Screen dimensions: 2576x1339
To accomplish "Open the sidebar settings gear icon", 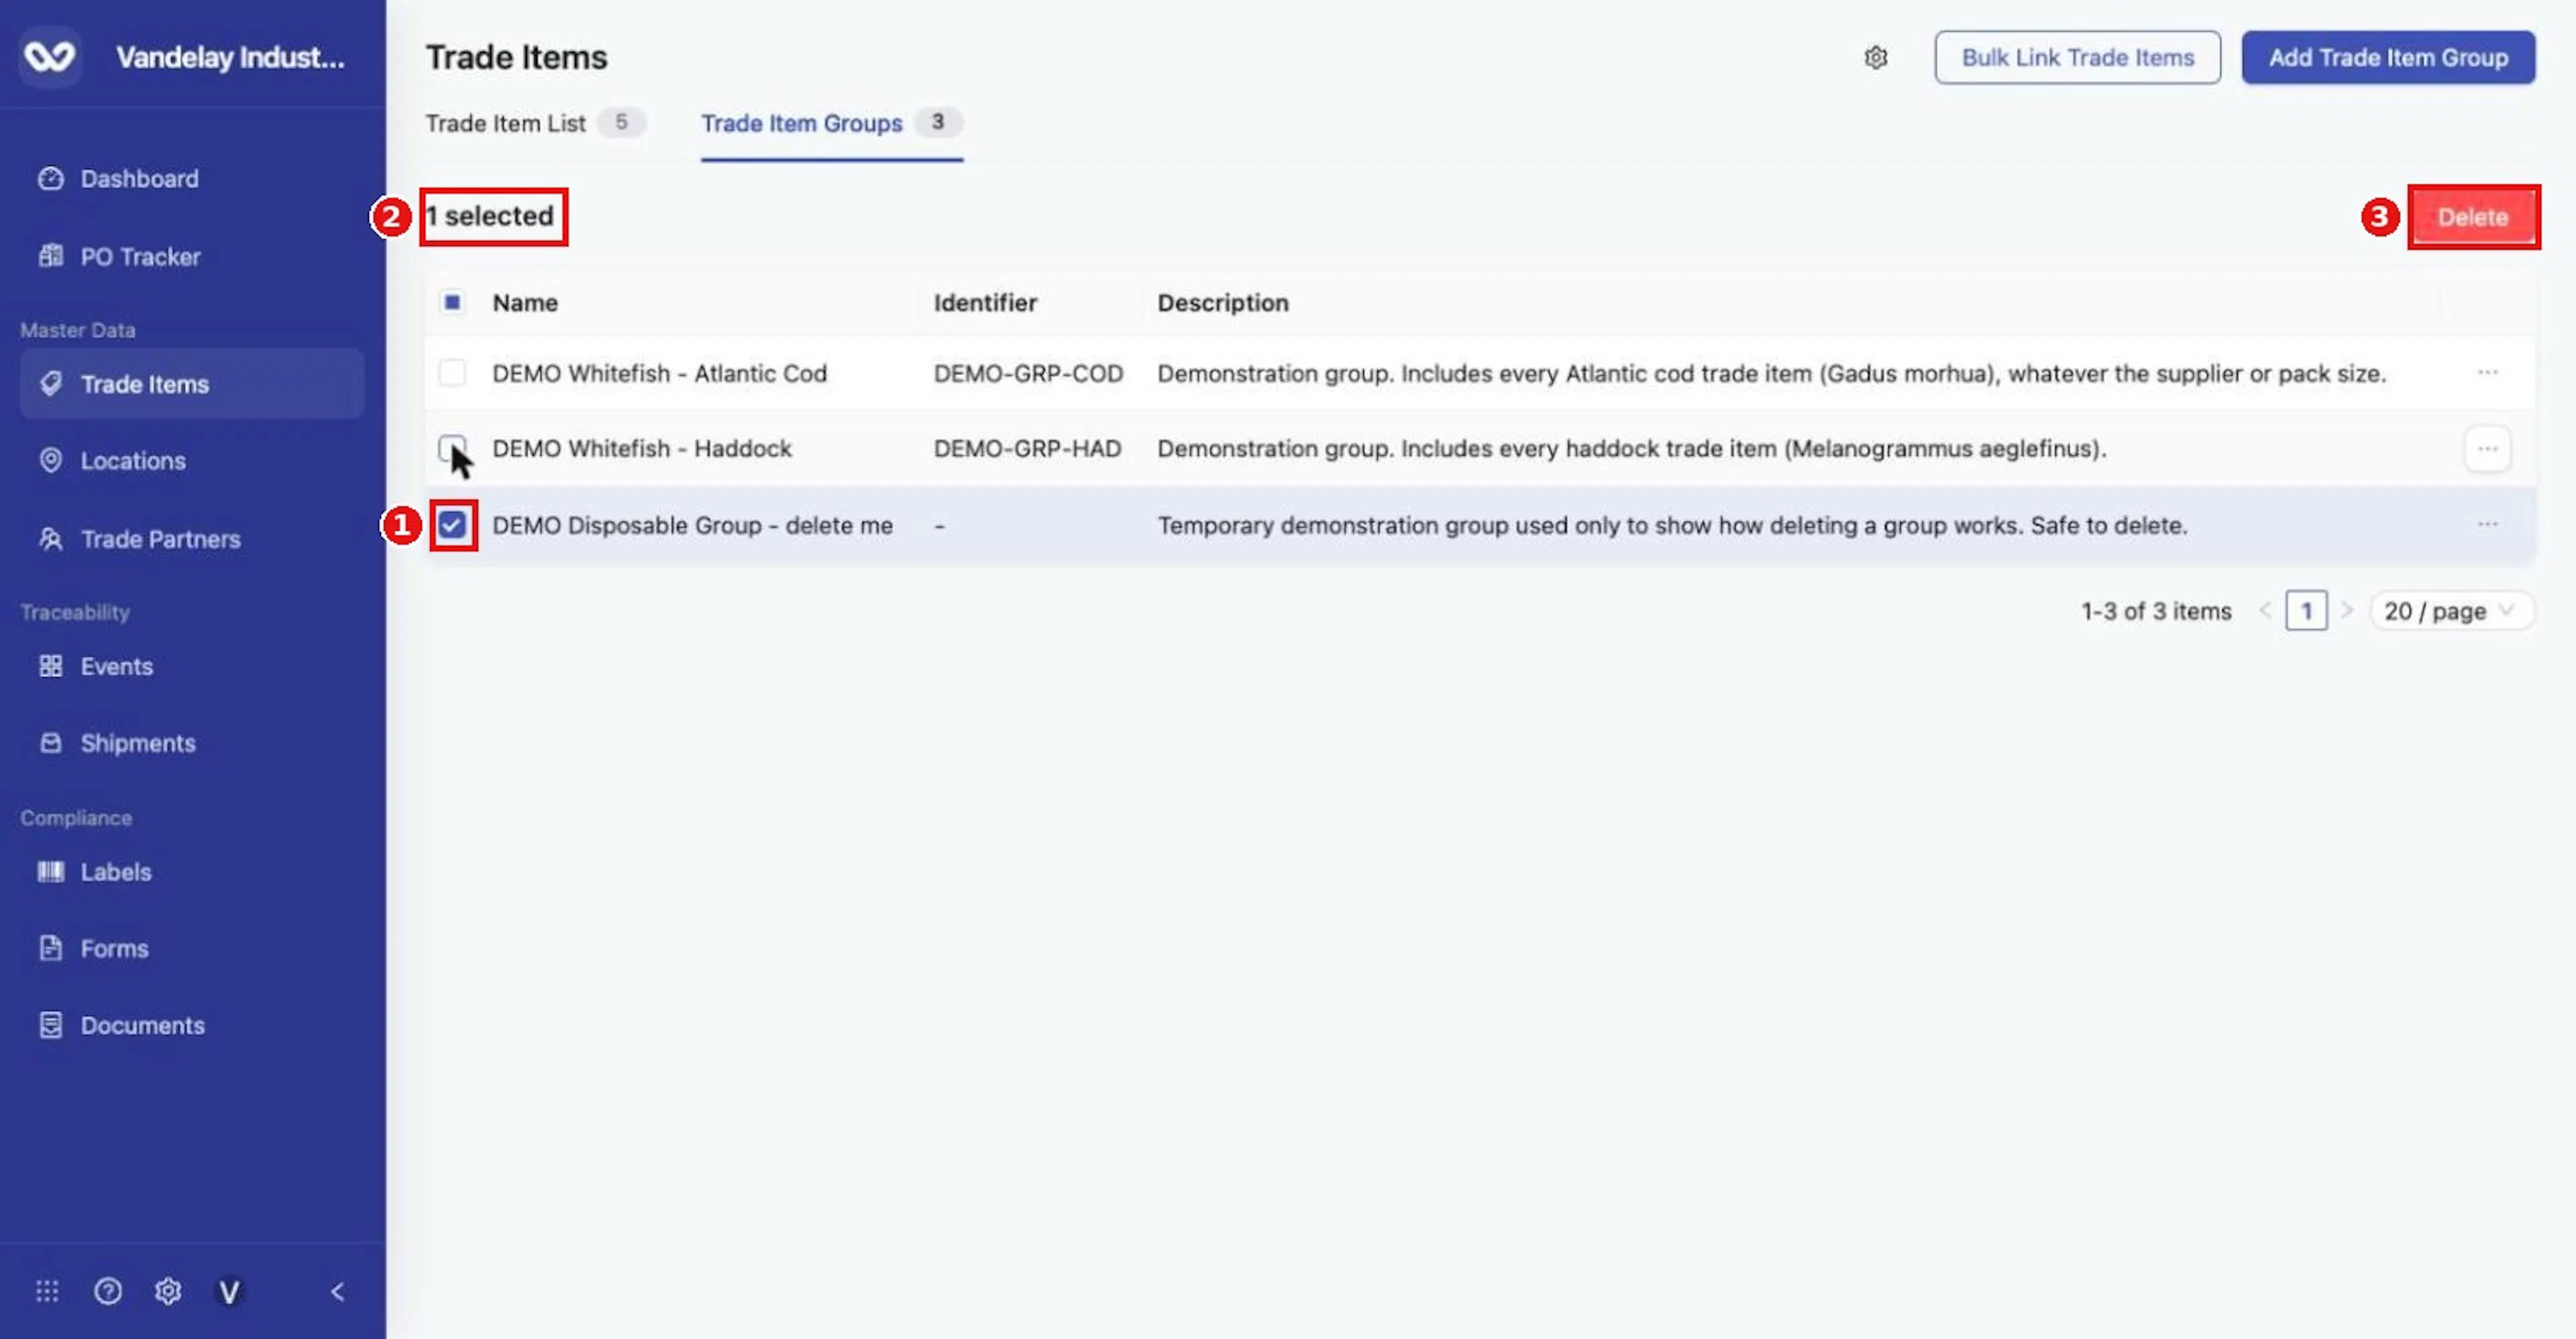I will pos(168,1291).
